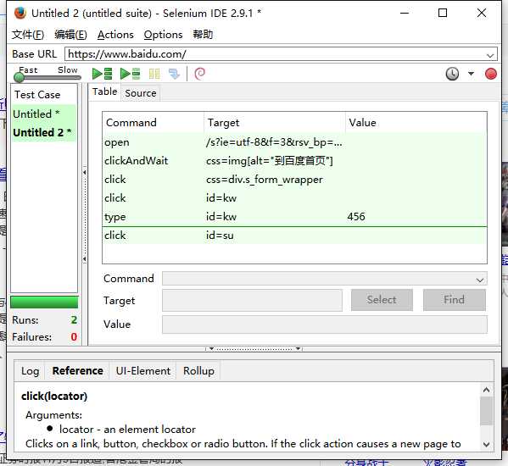Expand the Base URL dropdown
This screenshot has height=466, width=508.
click(490, 55)
